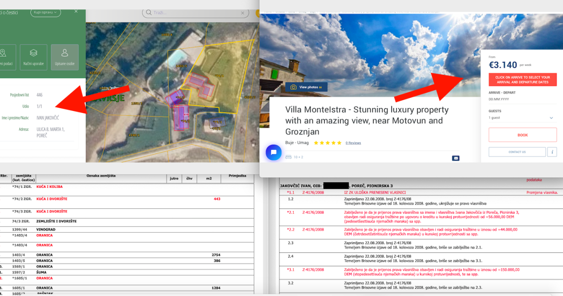Expand the Guests dropdown

522,118
